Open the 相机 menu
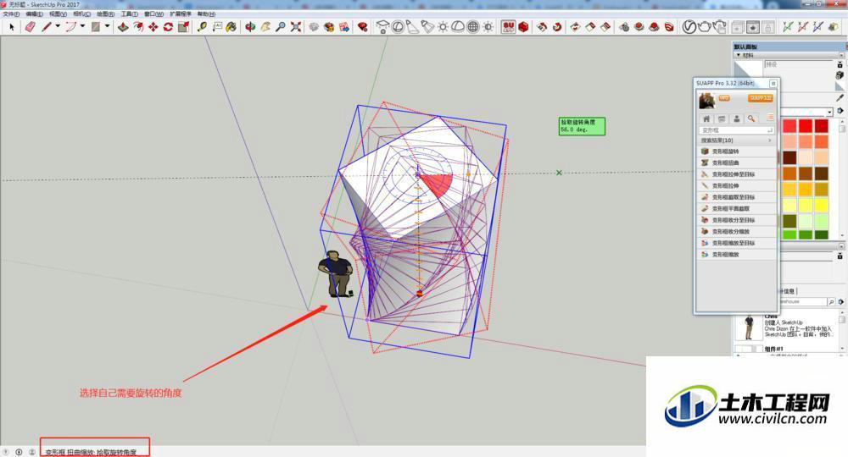This screenshot has width=848, height=457. coord(81,14)
